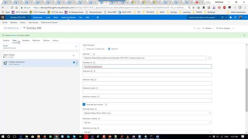The width and height of the screenshot is (248, 139).
Task: Open the user profile avatar
Action: pyautogui.click(x=240, y=17)
